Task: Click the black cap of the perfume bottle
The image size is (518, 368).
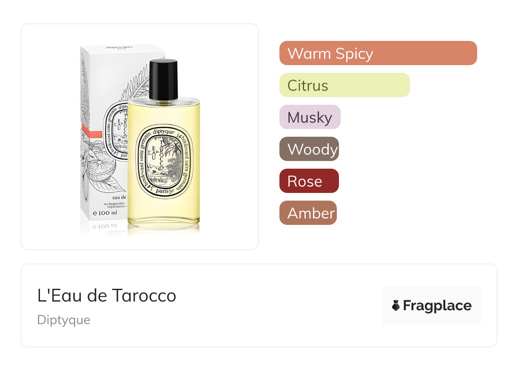Action: point(163,80)
